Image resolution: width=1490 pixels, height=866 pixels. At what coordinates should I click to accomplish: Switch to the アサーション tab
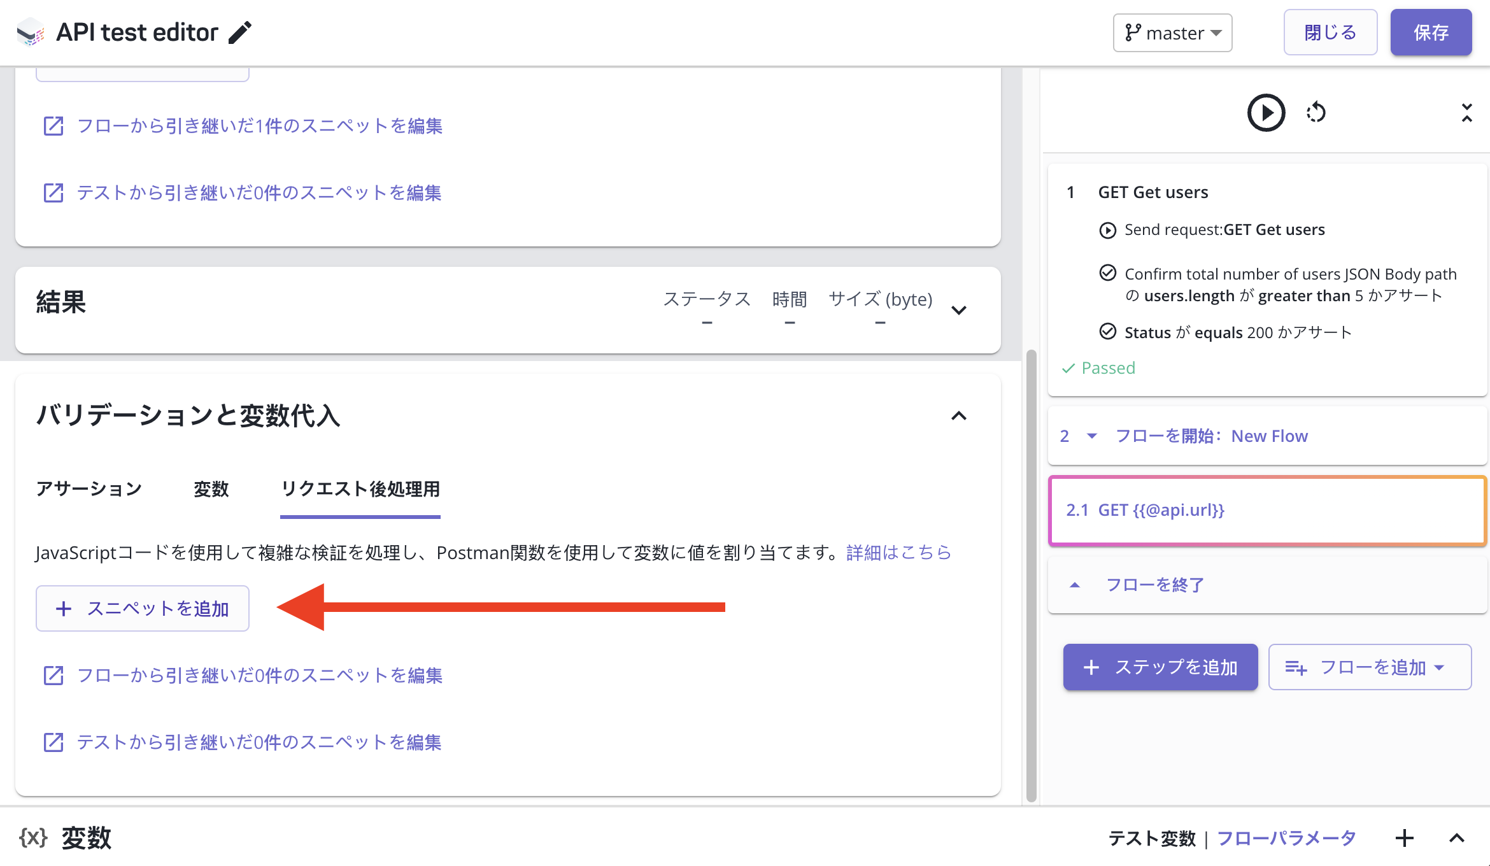[89, 489]
